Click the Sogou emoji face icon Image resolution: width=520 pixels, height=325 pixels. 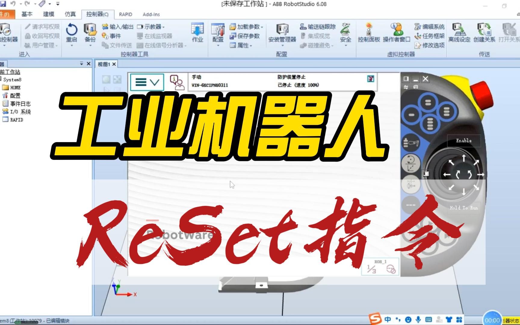tap(408, 320)
